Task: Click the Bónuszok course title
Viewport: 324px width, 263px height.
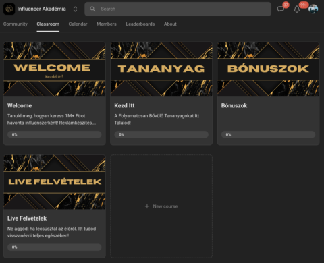Action: click(234, 105)
